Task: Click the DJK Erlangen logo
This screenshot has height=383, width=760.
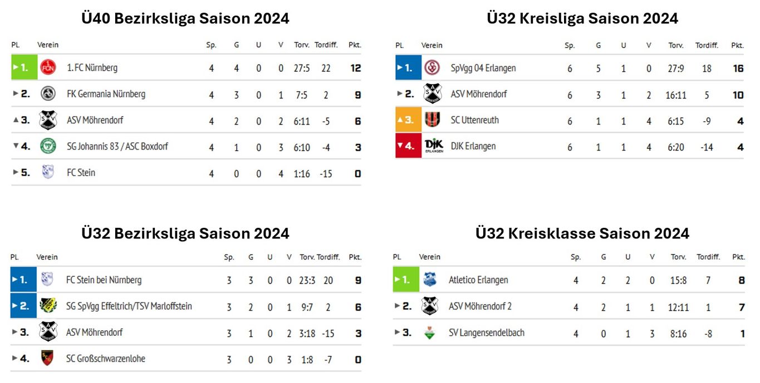Action: pos(433,146)
